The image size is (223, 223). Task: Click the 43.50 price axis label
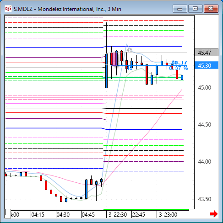tap(205, 199)
